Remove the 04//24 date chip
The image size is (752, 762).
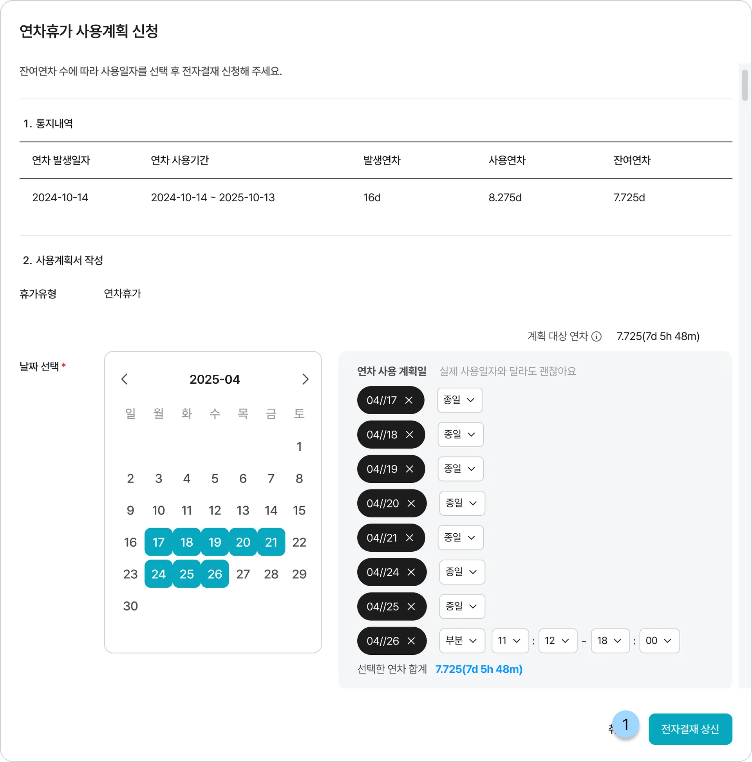click(412, 572)
